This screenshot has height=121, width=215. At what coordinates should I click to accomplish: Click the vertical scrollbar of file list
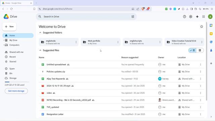(x=207, y=61)
